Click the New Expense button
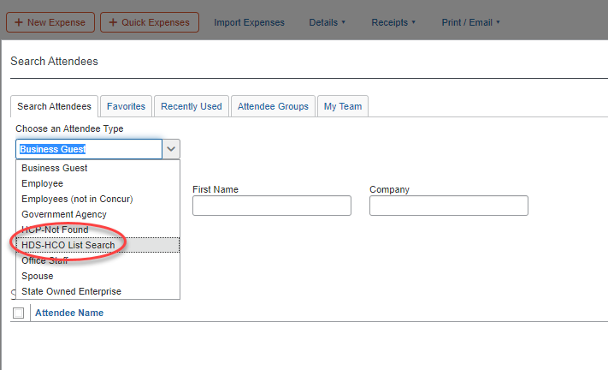The width and height of the screenshot is (608, 370). (x=50, y=22)
